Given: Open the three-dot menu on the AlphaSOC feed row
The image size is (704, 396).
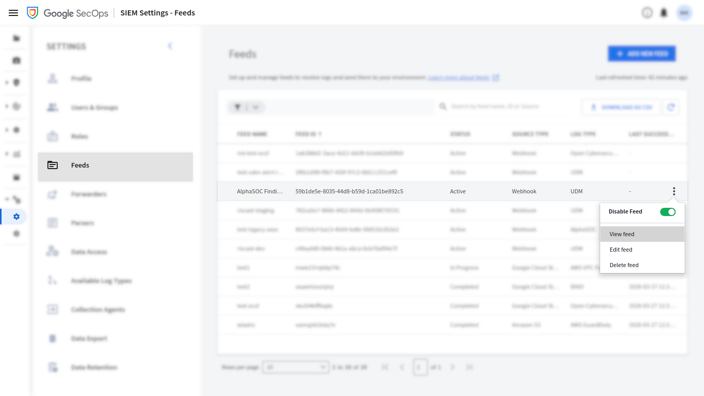Looking at the screenshot, I should [674, 191].
